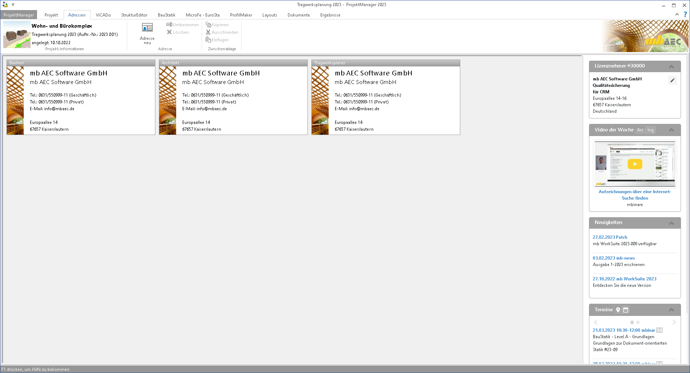This screenshot has width=690, height=373.
Task: Play the Video der Woche thumbnail
Action: [x=635, y=164]
